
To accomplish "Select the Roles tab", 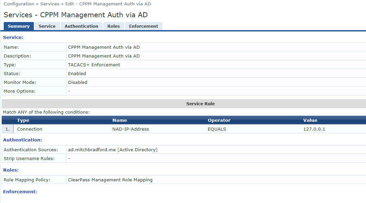I will click(x=113, y=26).
